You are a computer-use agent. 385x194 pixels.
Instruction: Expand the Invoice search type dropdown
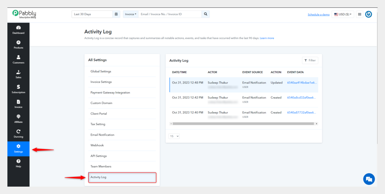click(131, 14)
